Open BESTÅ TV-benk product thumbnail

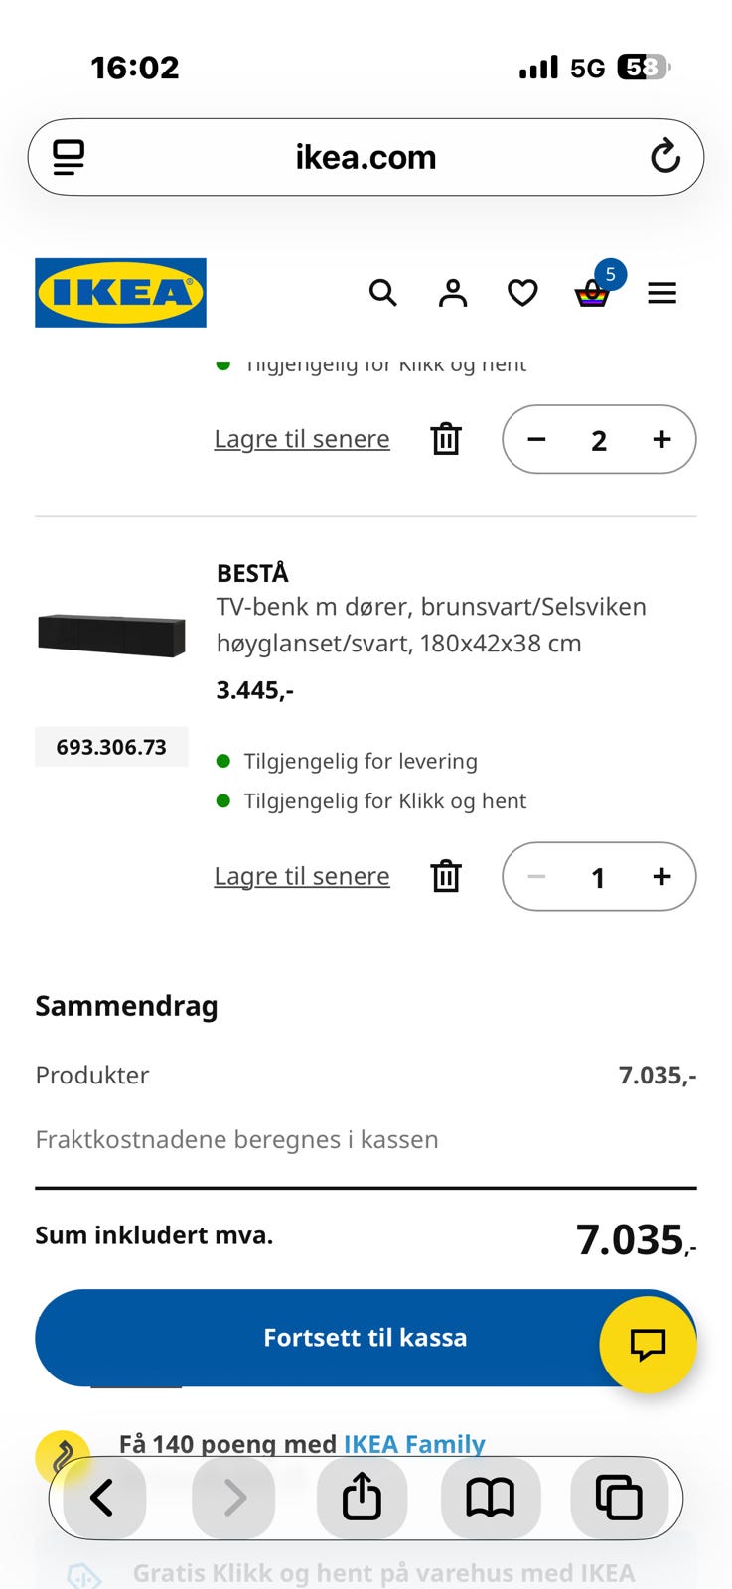(x=111, y=636)
